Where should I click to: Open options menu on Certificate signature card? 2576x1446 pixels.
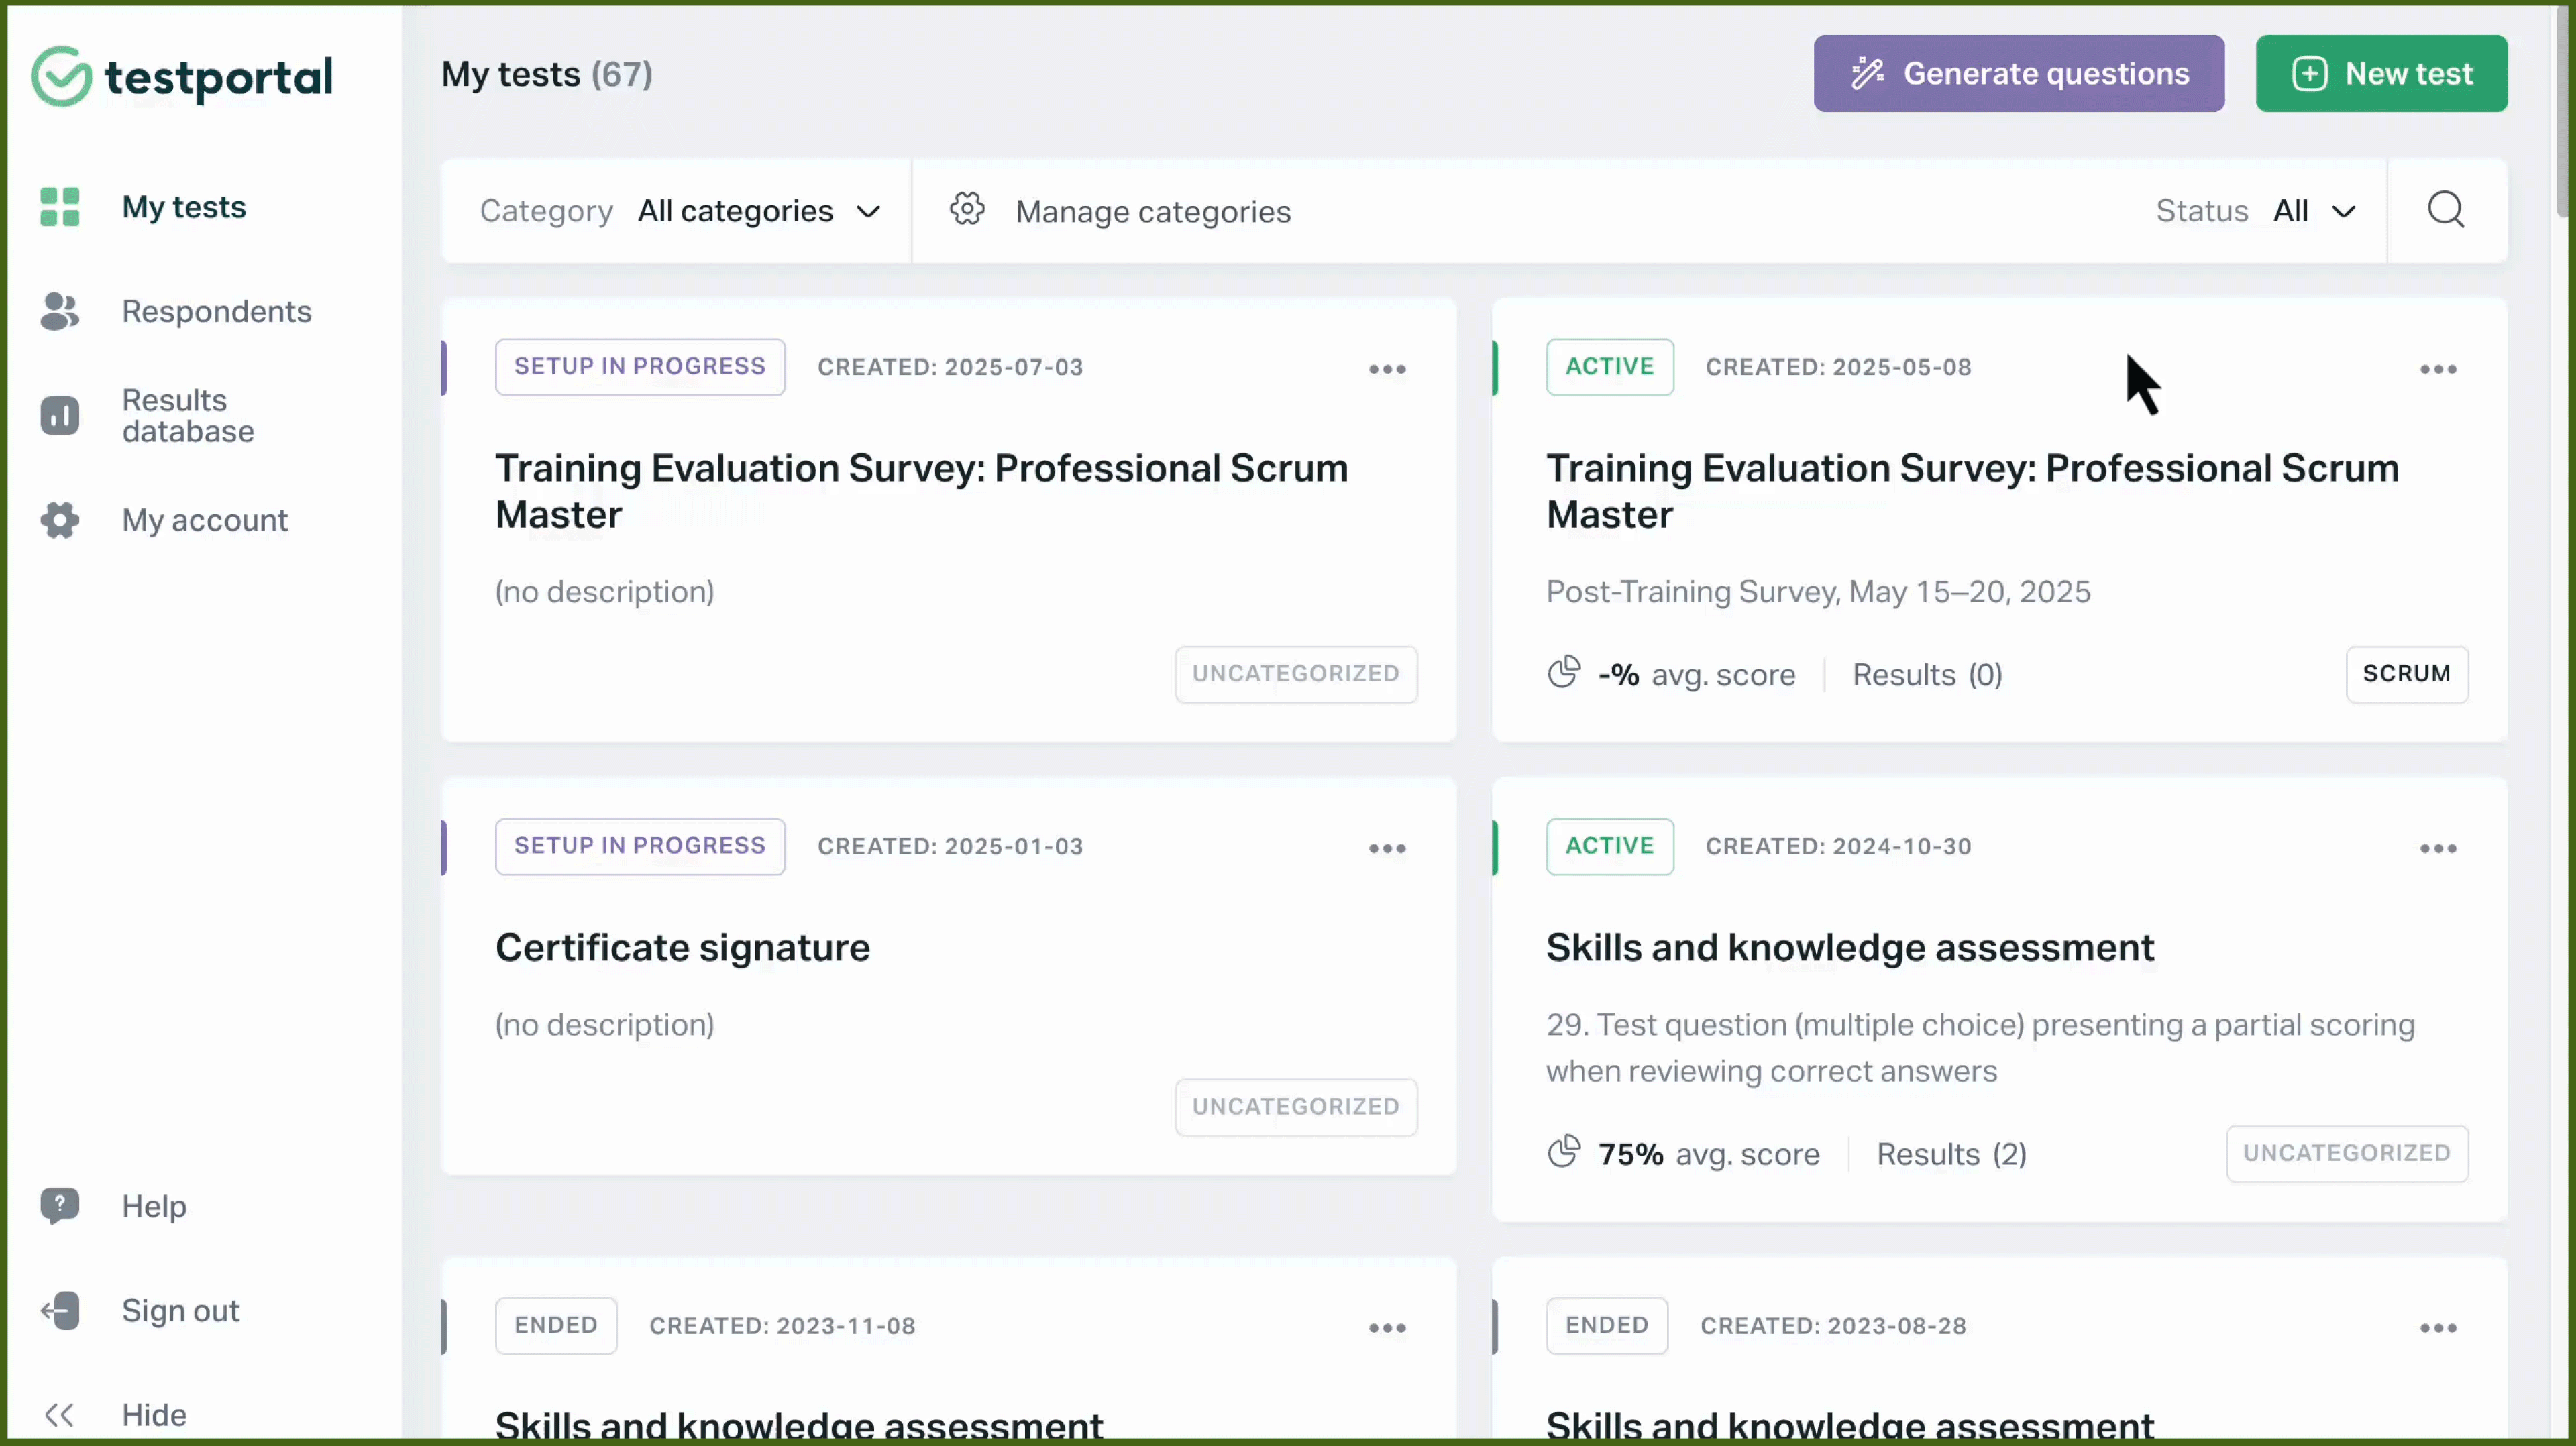point(1387,848)
